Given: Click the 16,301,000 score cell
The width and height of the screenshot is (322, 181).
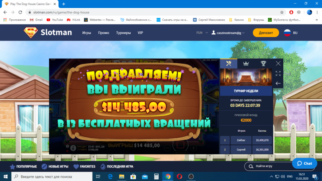Looking at the screenshot, I should click(262, 149).
